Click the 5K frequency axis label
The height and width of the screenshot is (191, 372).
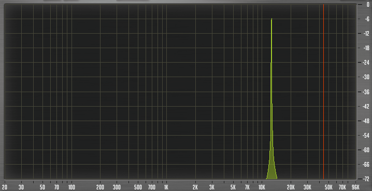coord(233,187)
